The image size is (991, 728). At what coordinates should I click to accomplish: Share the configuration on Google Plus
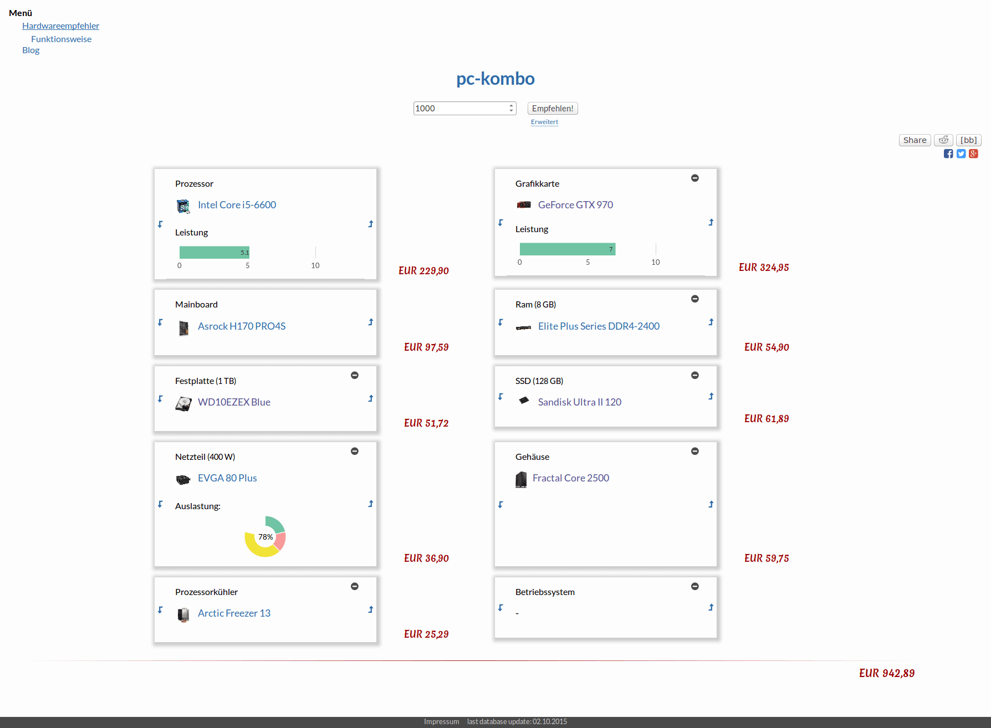(x=973, y=154)
